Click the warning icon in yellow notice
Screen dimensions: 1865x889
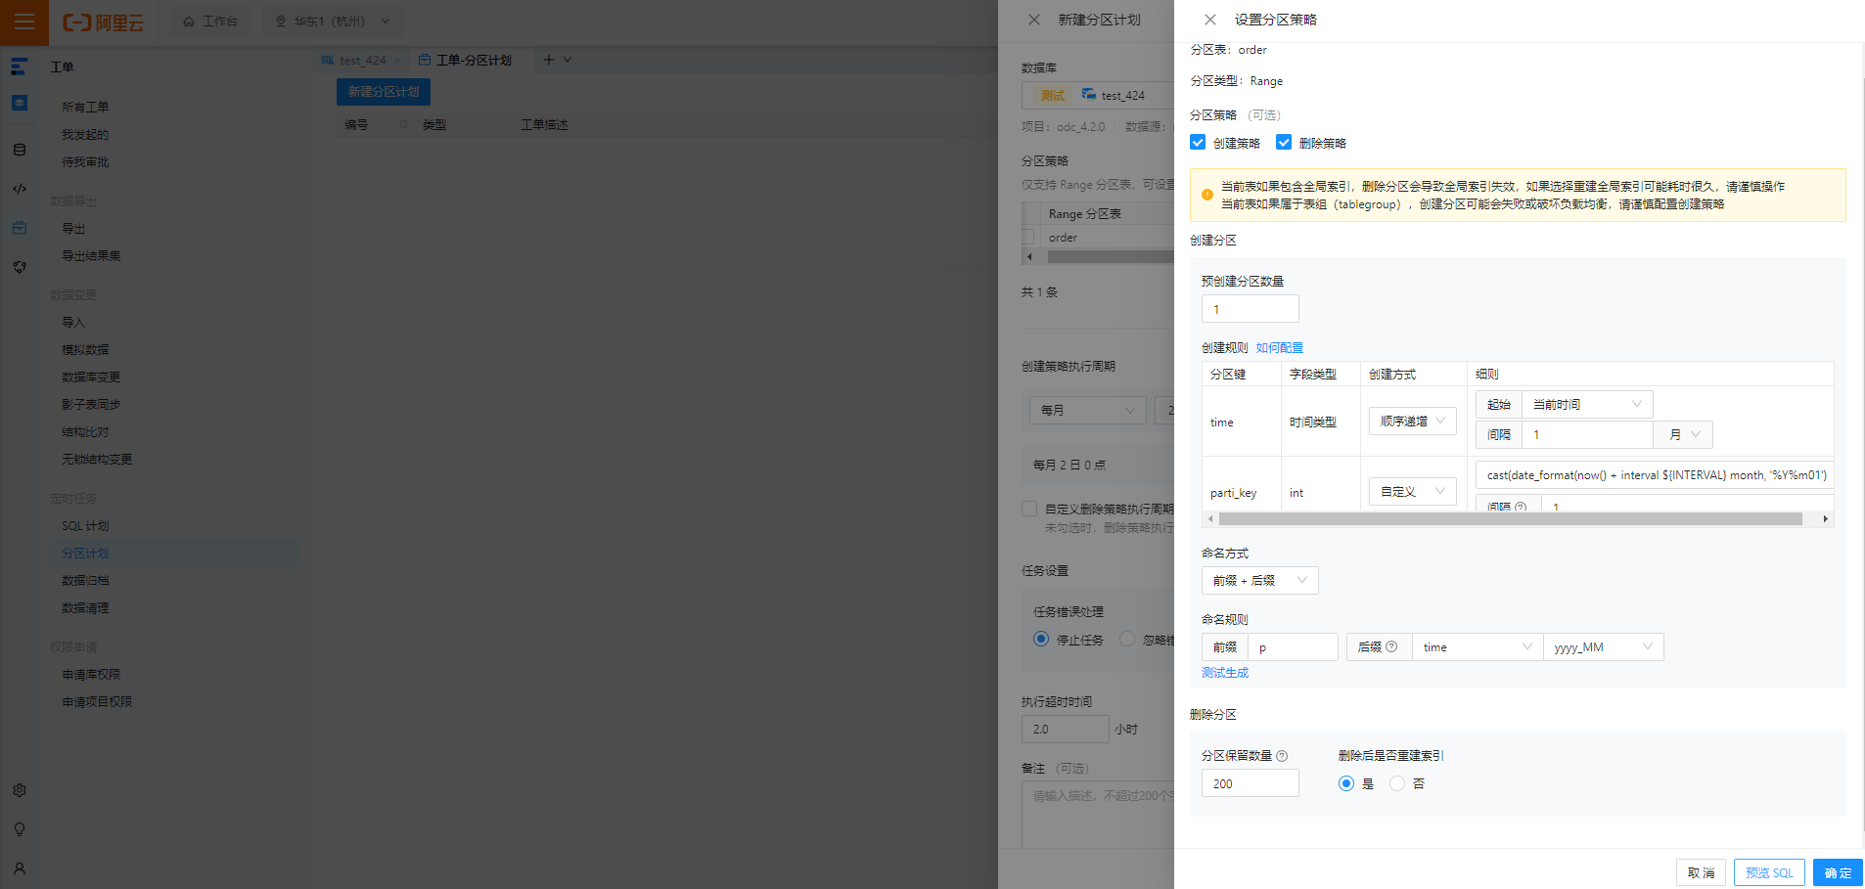pyautogui.click(x=1207, y=195)
